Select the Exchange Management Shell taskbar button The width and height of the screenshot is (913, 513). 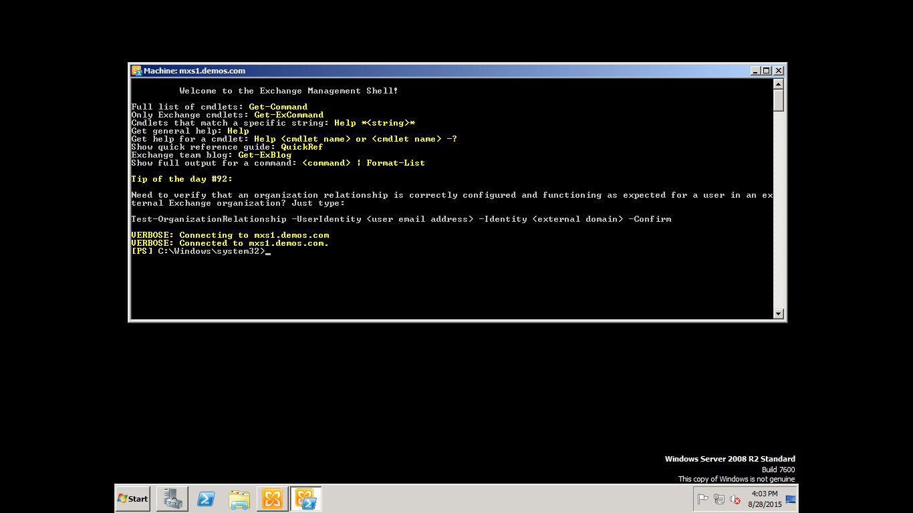[305, 499]
